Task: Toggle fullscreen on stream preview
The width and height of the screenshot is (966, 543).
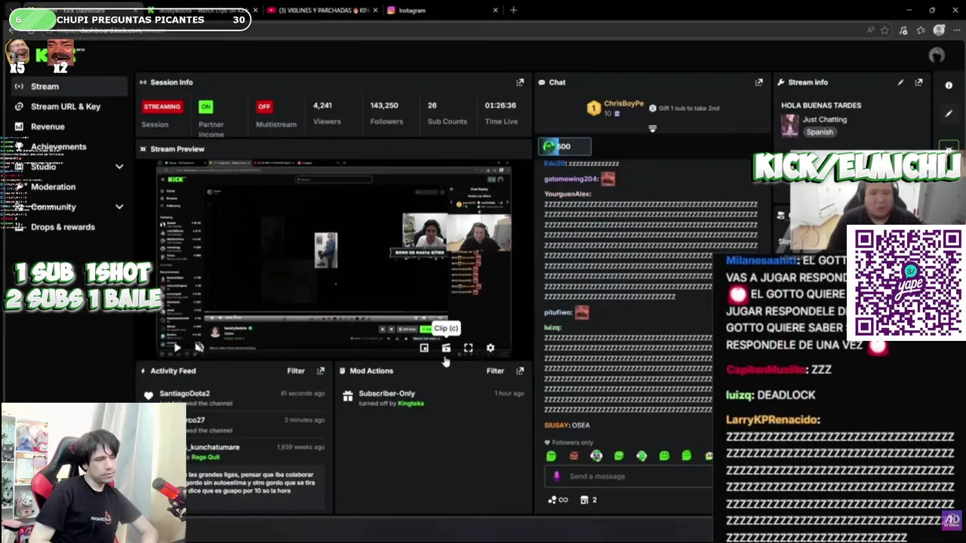Action: [468, 348]
